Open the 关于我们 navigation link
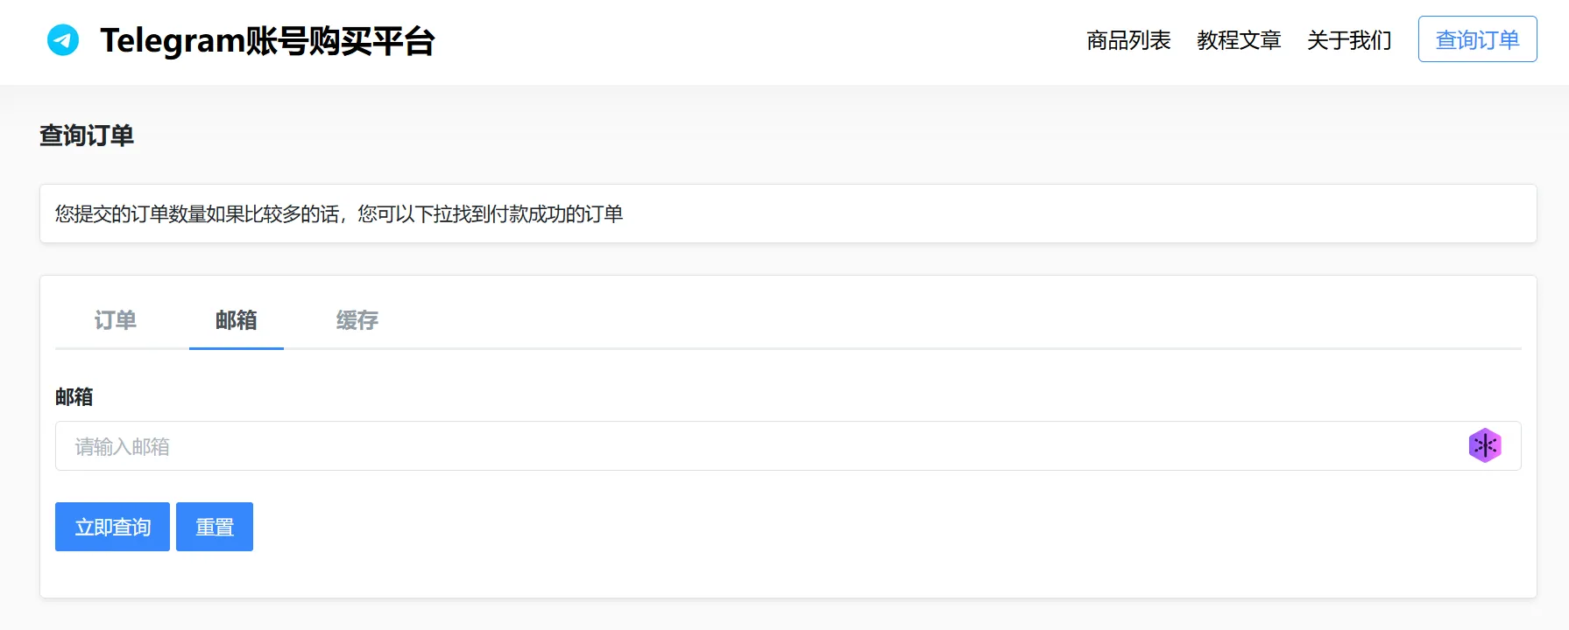The height and width of the screenshot is (630, 1569). pos(1349,40)
